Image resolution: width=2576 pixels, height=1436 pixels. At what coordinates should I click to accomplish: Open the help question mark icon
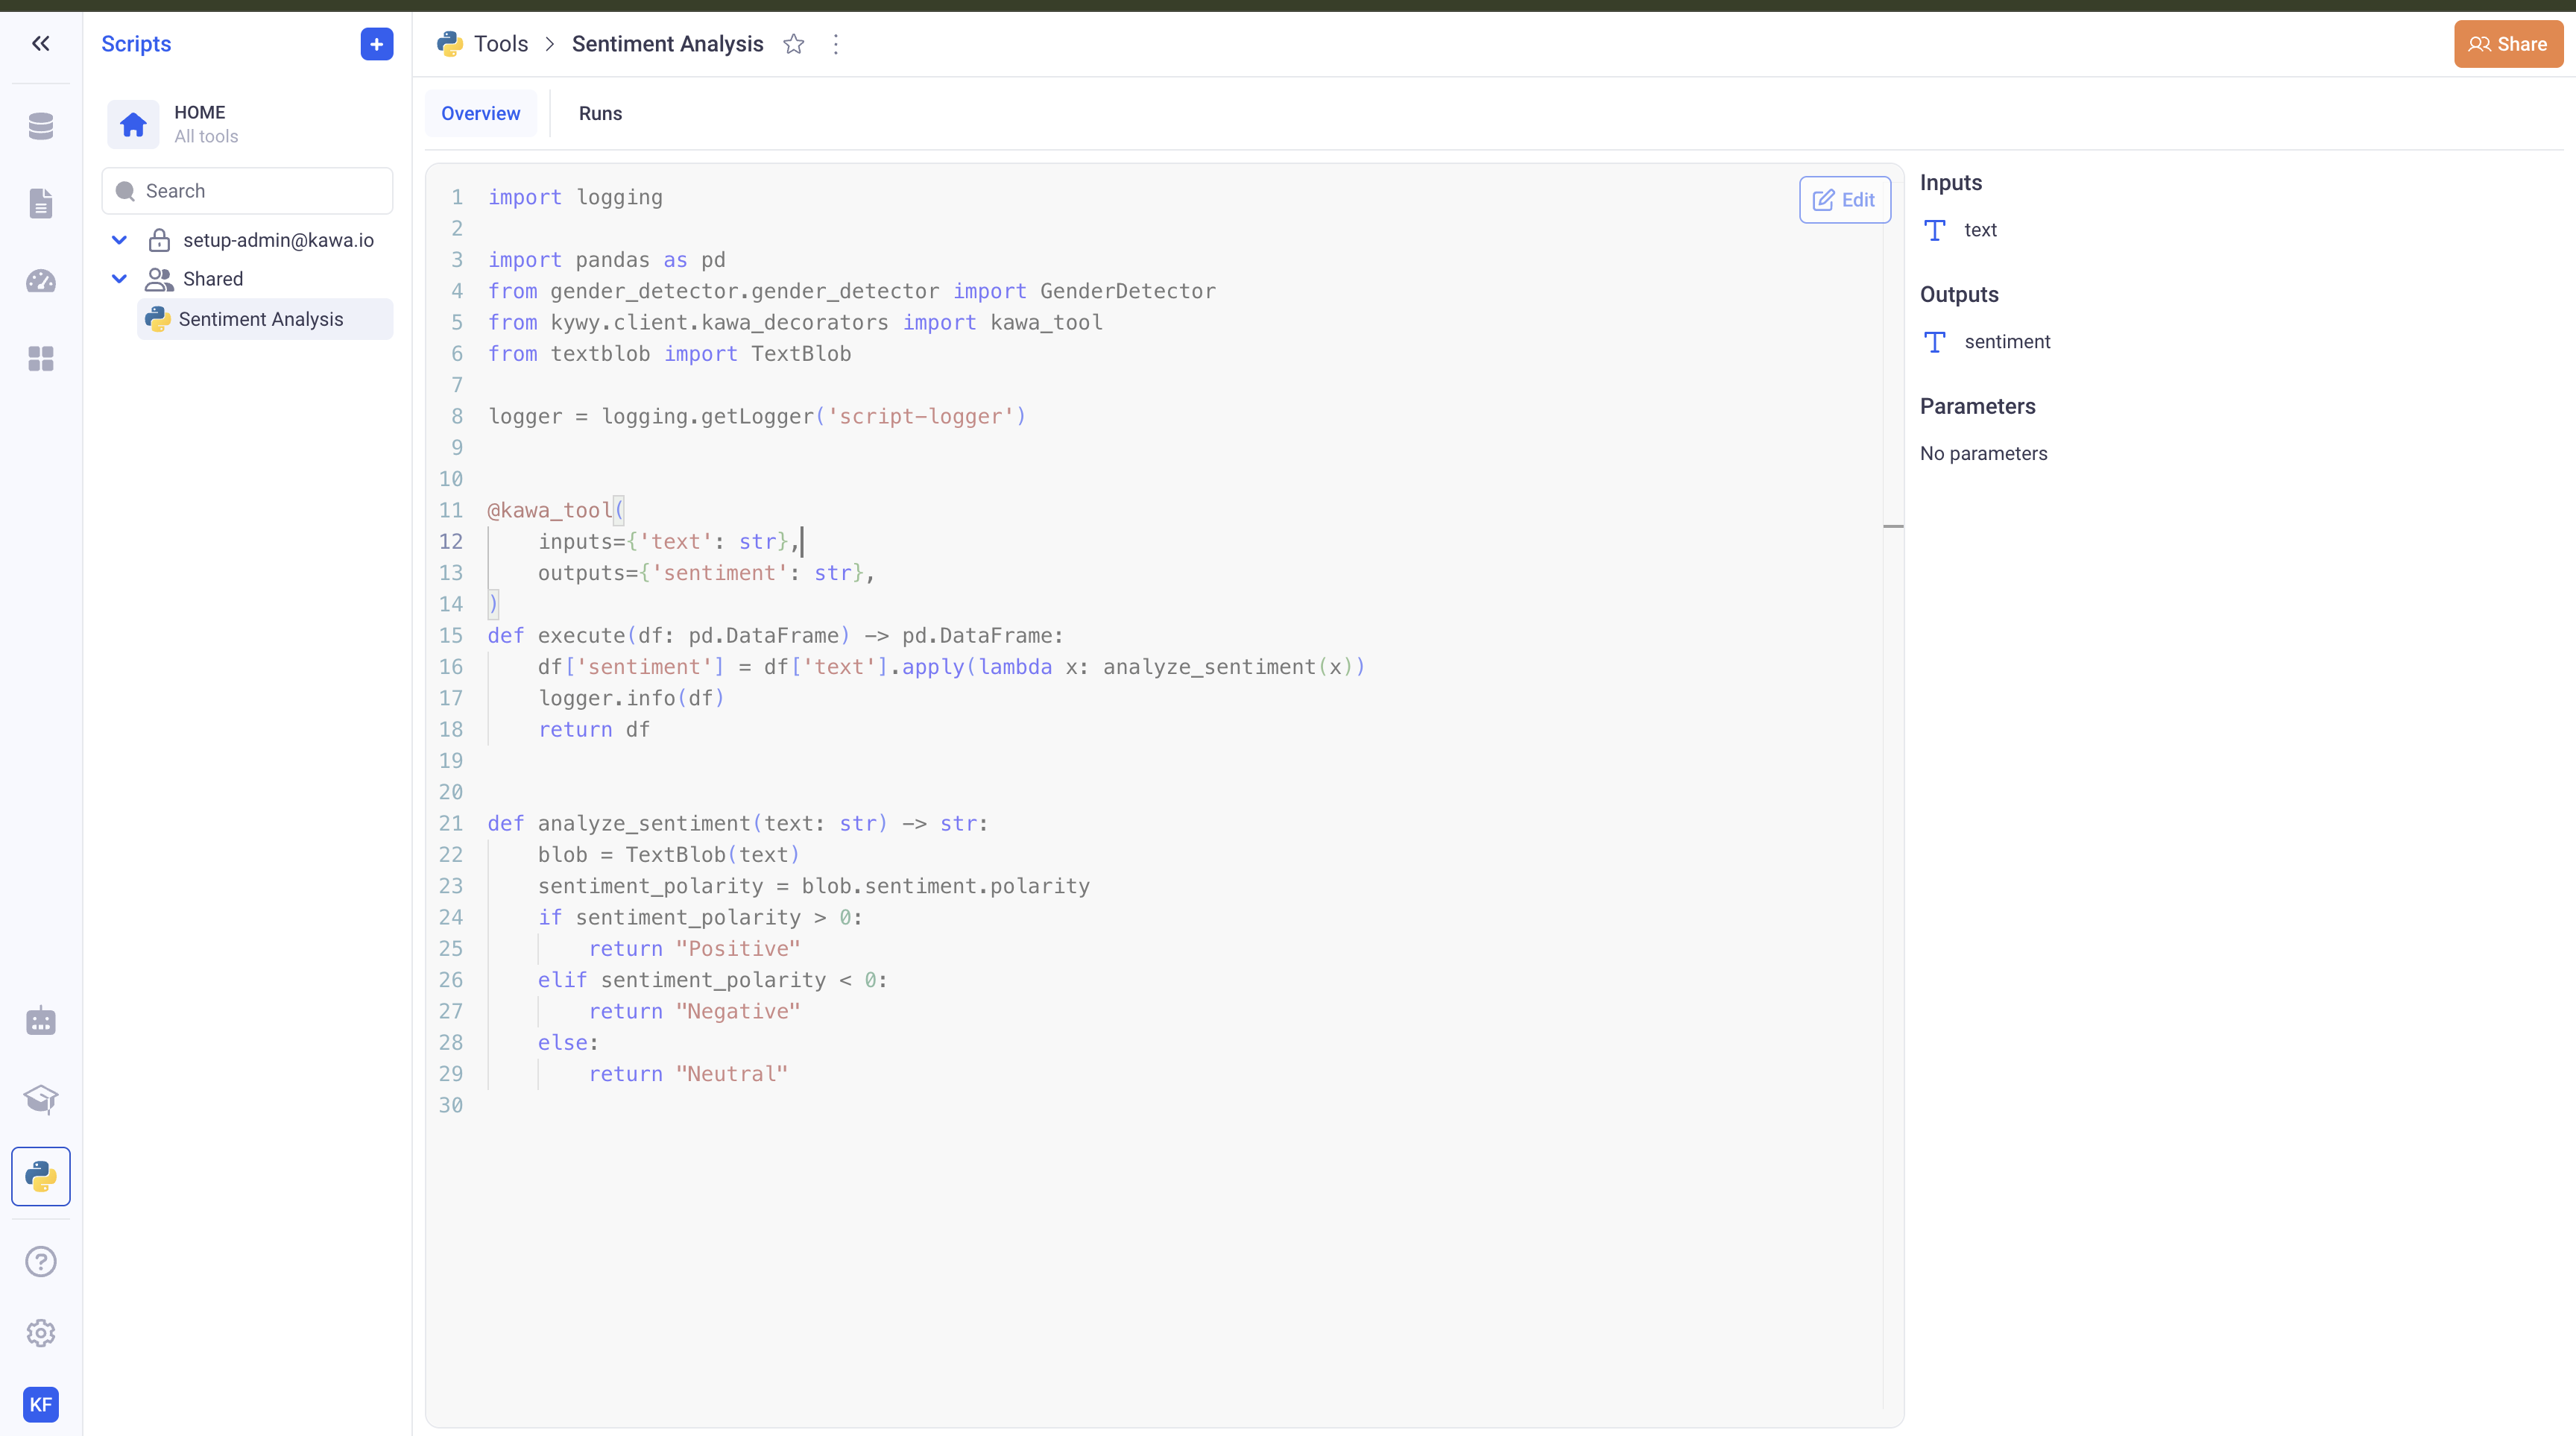(x=41, y=1261)
